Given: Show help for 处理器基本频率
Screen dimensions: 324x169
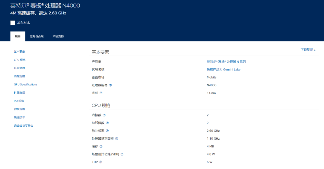Looking at the screenshot, I should click(116, 139).
